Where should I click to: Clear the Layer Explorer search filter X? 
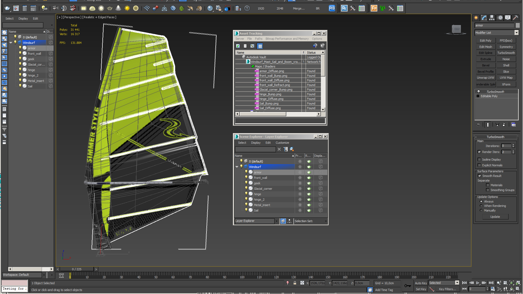click(x=279, y=149)
